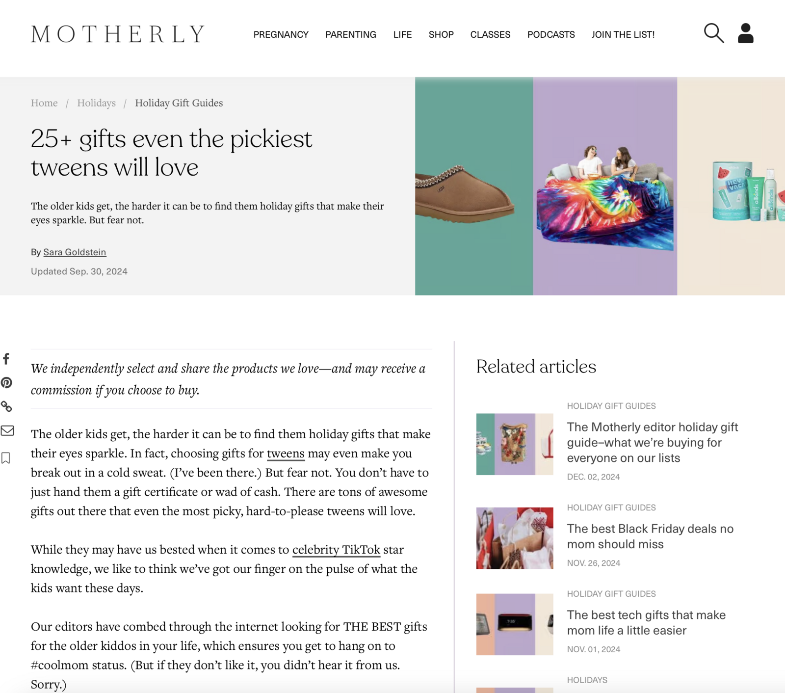Open Motherly editor holiday gift guide thumbnail

pos(515,444)
